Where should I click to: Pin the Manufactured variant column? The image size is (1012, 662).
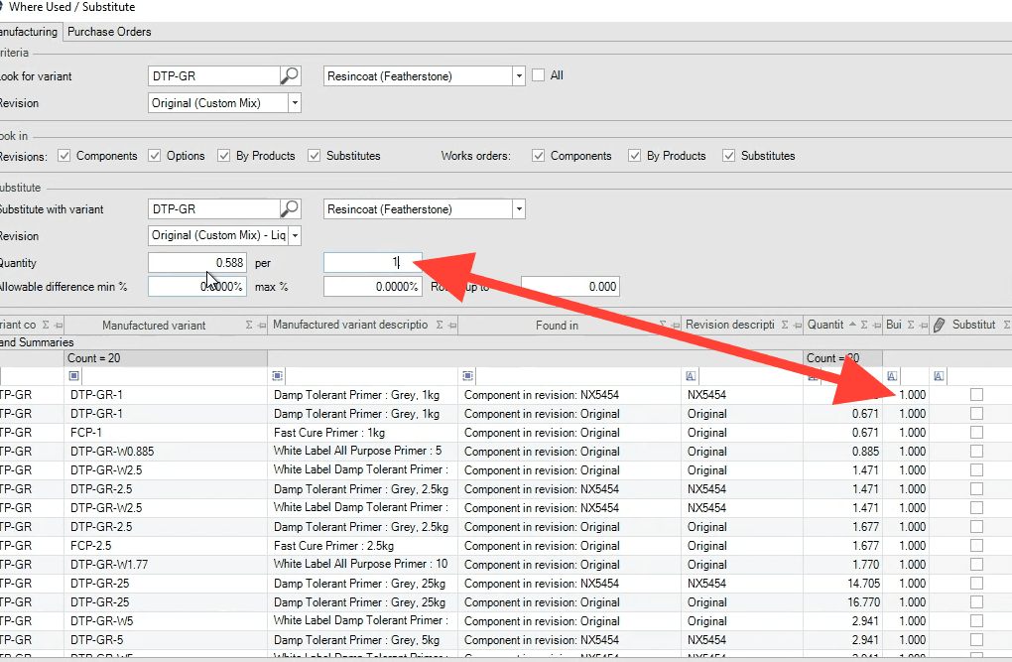261,326
